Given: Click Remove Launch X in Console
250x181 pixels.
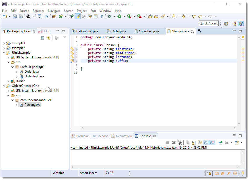Looking at the screenshot, I should (174, 143).
